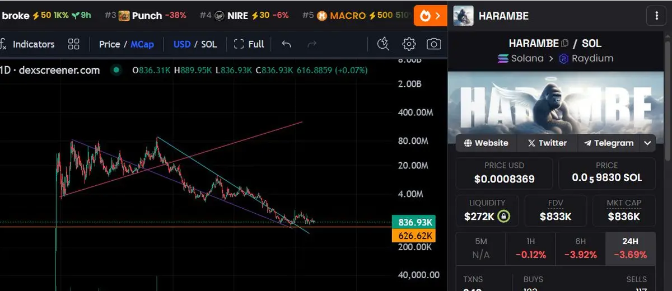Open trending token #4 NIRE
This screenshot has width=672, height=291.
(244, 15)
